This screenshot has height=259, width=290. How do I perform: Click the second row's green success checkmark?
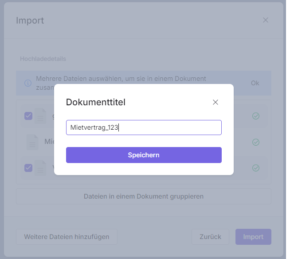[255, 142]
